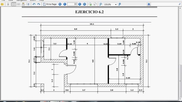Viewport: 182px width, 102px height.
Task: Open the Help menu
Action: [x=42, y=1]
